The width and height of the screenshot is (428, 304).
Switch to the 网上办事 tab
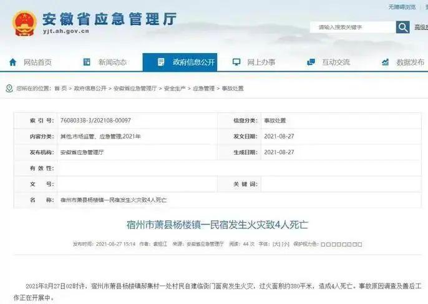261,62
